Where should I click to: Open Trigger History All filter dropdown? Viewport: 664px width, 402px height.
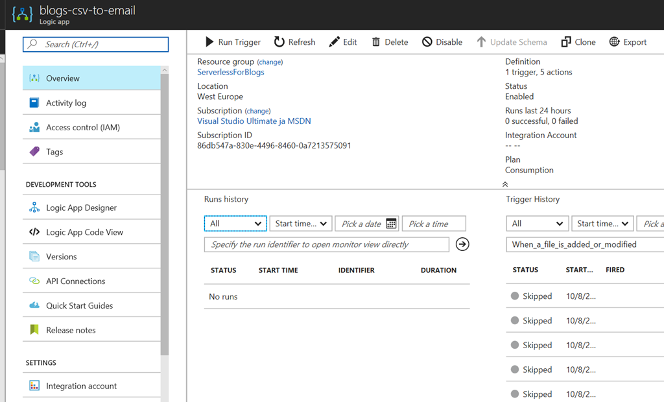538,224
